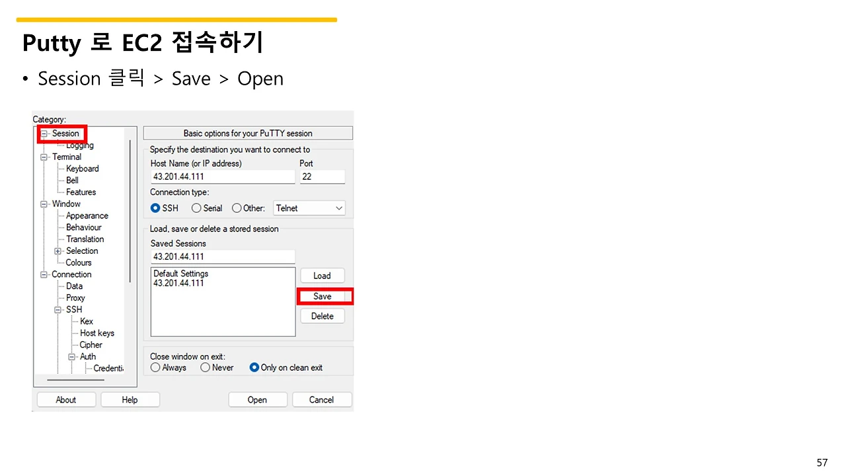Select the Auth category
This screenshot has width=846, height=476.
(x=88, y=357)
